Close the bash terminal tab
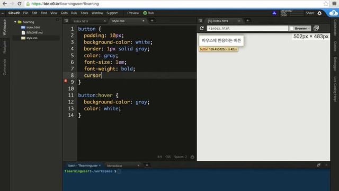Viewport: 339px width, 191px height. coord(100,166)
